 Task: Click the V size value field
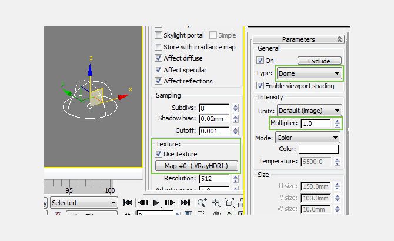(x=316, y=198)
